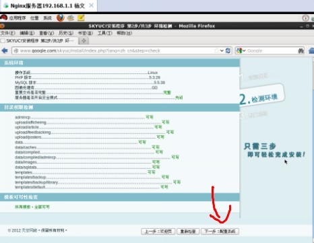Click 下一步:配置系统 next step button
The image size is (314, 243).
[220, 232]
